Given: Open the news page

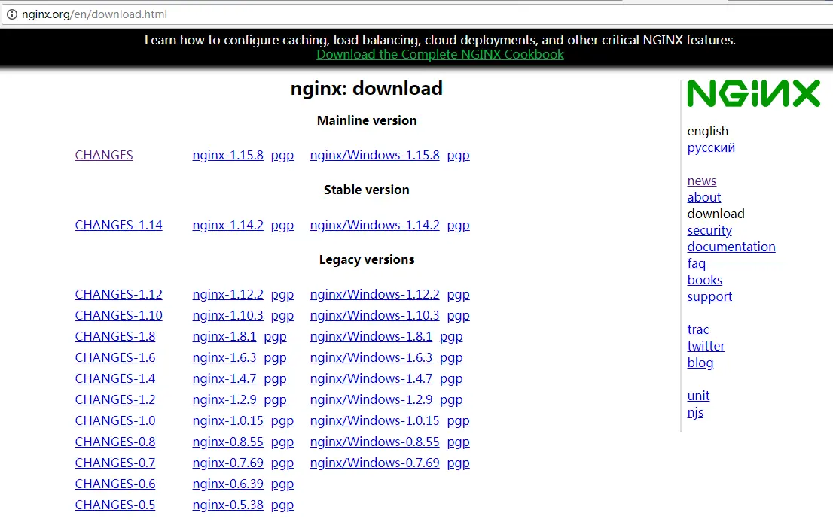Looking at the screenshot, I should [x=701, y=181].
